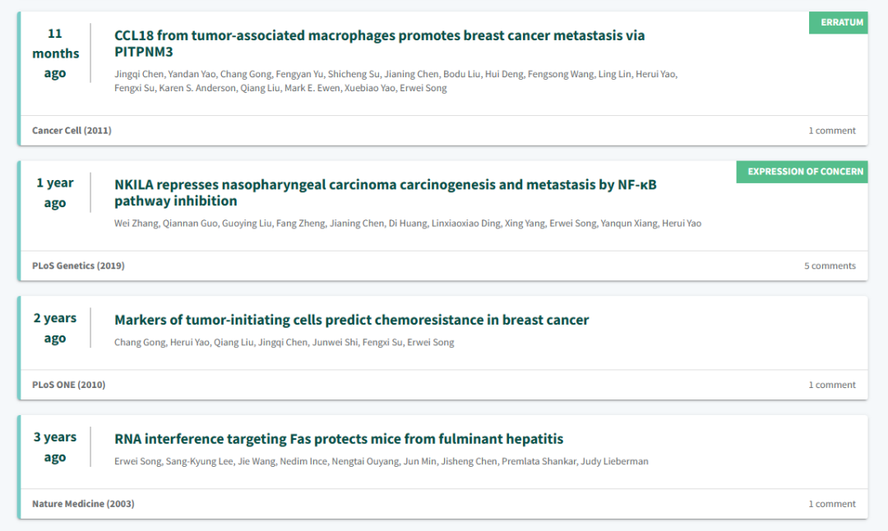888x531 pixels.
Task: Click the '3 years ago' timestamp
Action: (x=55, y=446)
